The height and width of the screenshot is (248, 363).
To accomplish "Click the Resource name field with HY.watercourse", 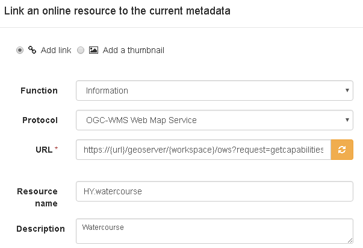I will (214, 191).
